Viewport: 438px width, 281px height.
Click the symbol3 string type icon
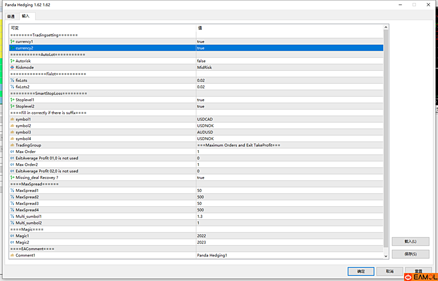(12, 132)
